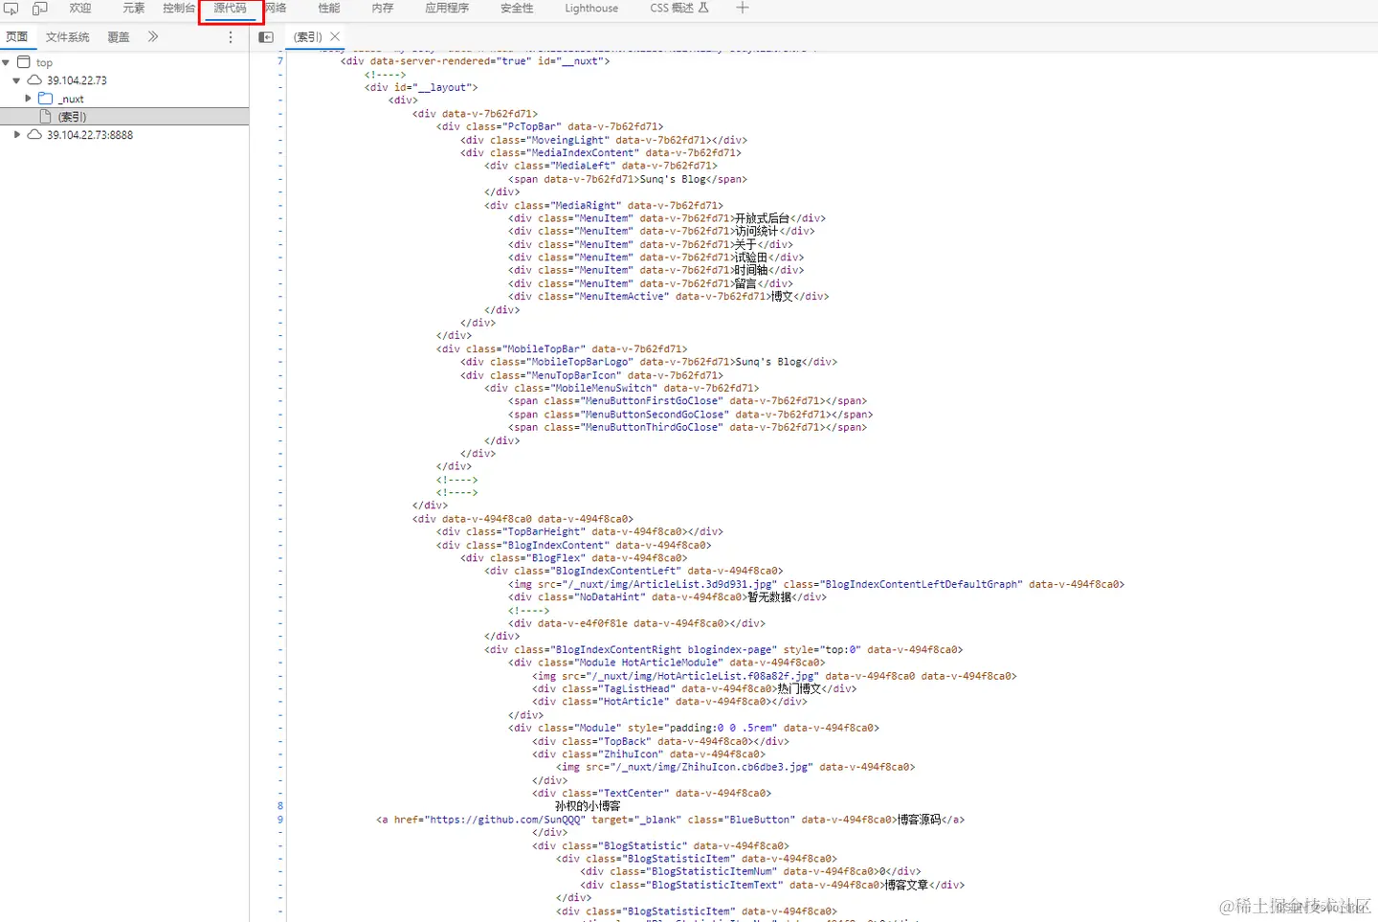Select the 页面 navigator tab
Viewport: 1378px width, 922px height.
point(17,37)
